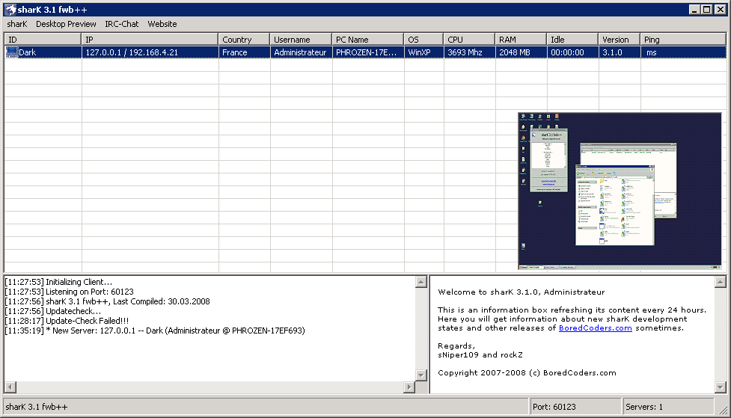Click the remote desktop preview thumbnail
This screenshot has height=418, width=731.
(620, 191)
